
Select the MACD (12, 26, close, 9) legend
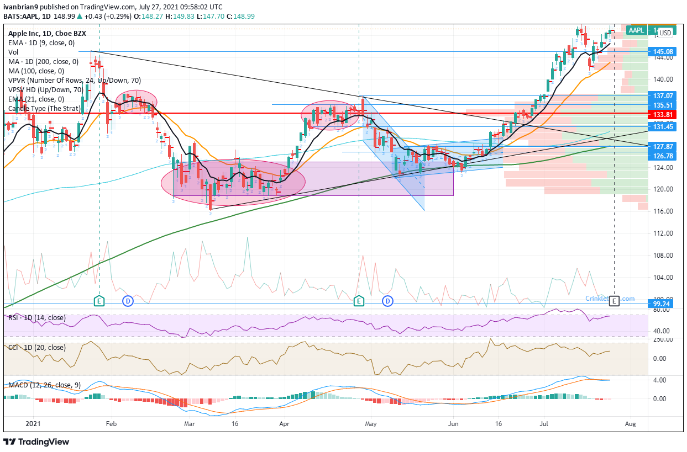pos(43,385)
